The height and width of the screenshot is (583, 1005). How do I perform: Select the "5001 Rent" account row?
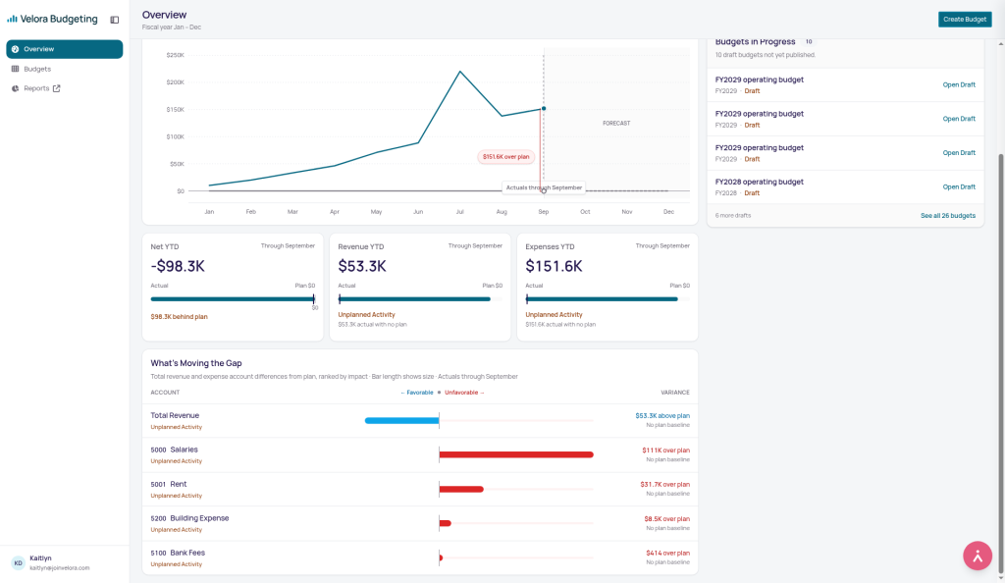(420, 490)
